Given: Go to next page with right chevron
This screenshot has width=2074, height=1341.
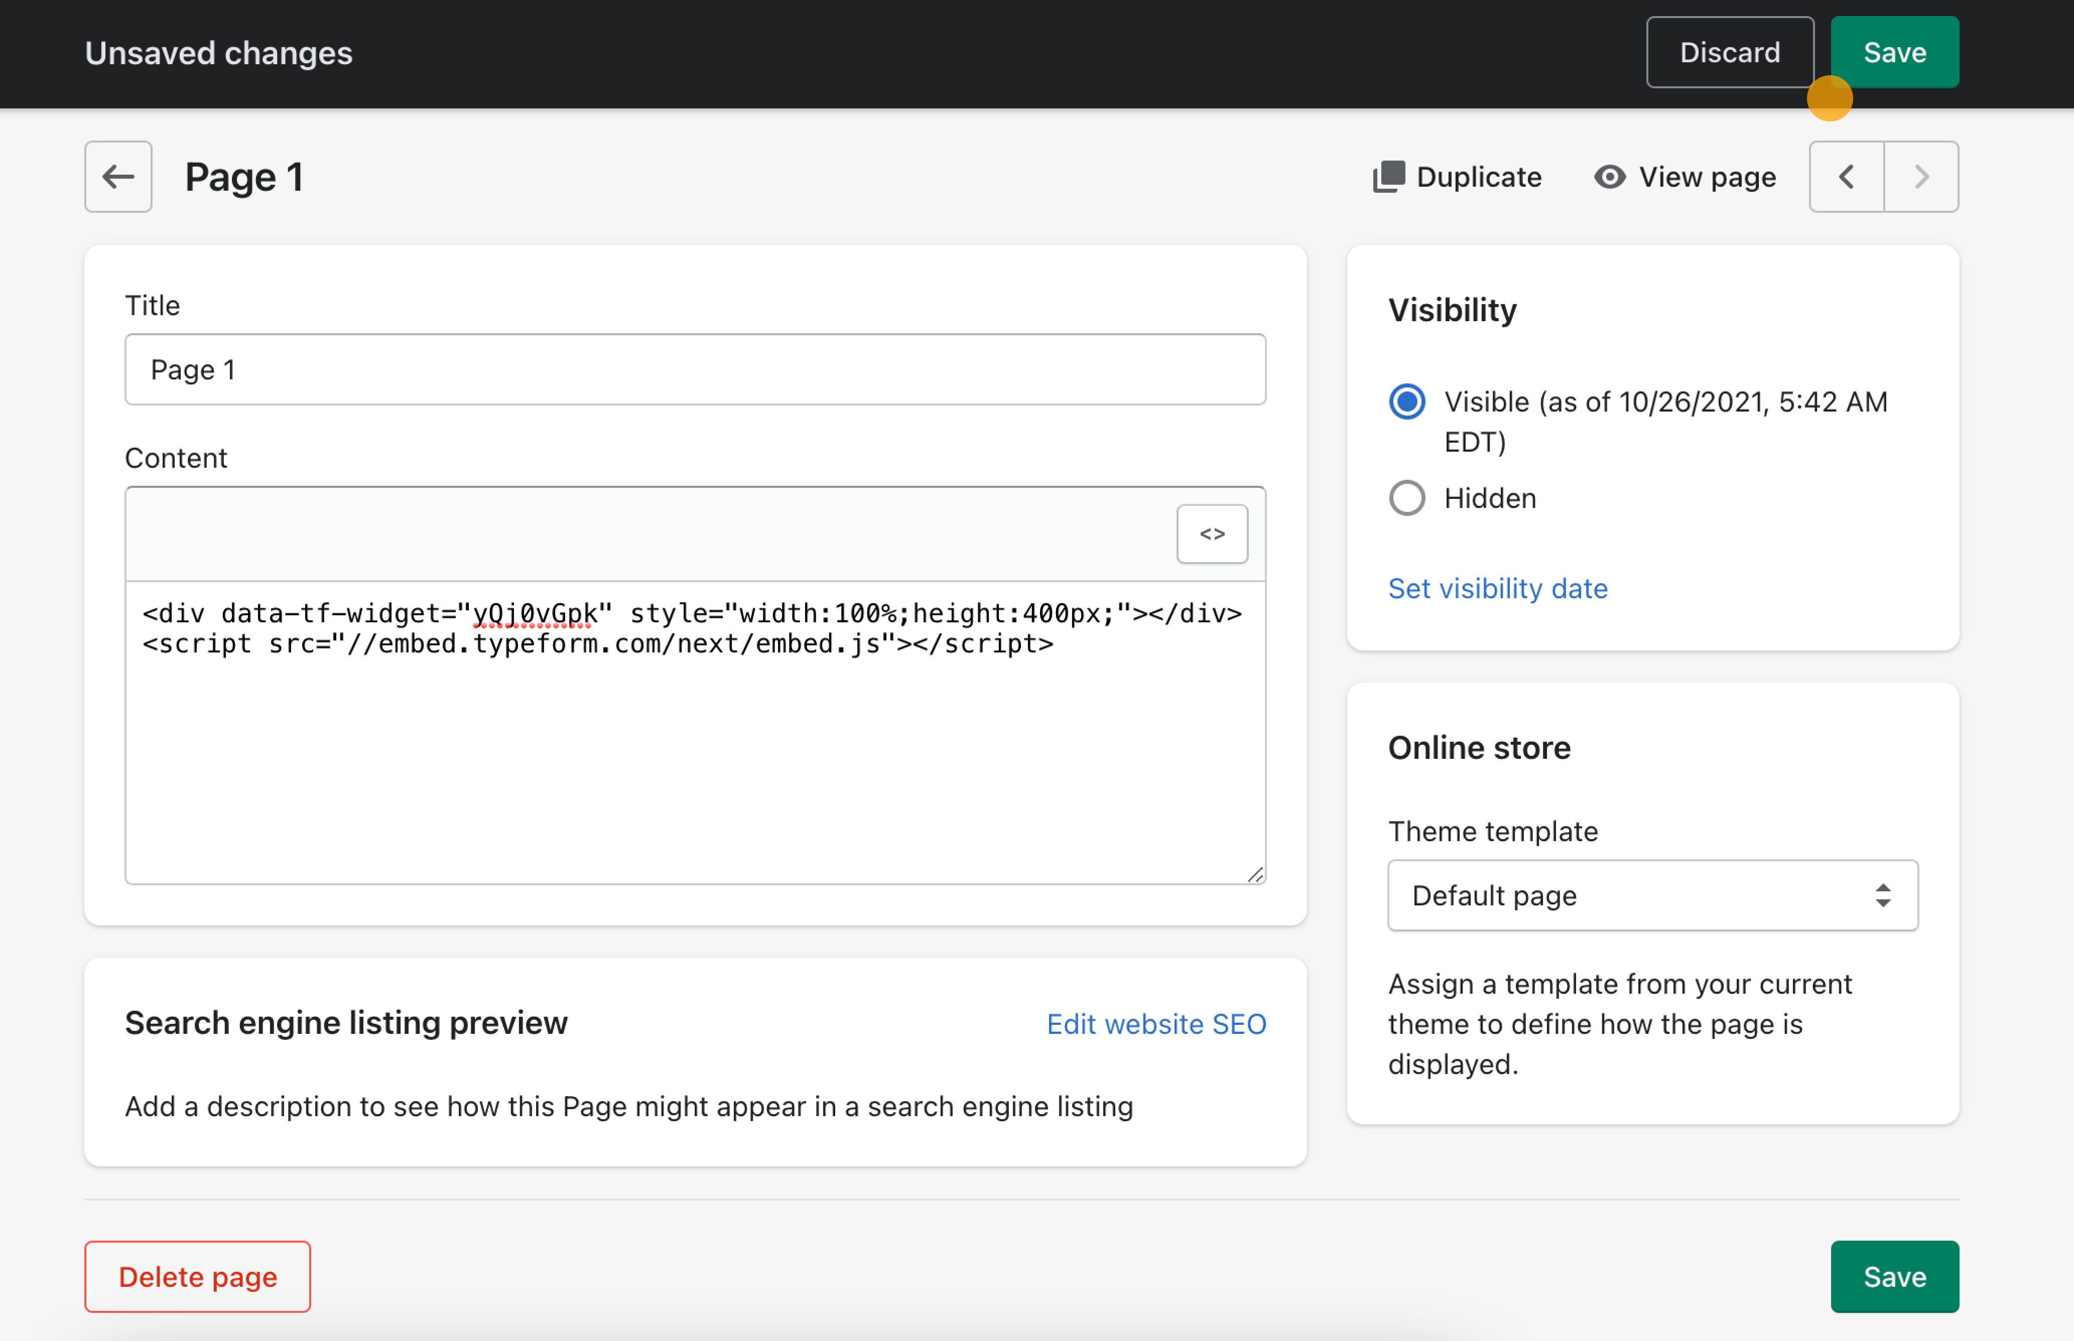Looking at the screenshot, I should 1921,177.
